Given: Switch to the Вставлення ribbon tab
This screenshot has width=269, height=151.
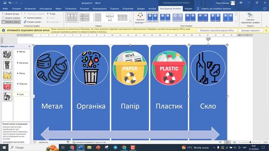Looking at the screenshot, I should tap(30, 8).
